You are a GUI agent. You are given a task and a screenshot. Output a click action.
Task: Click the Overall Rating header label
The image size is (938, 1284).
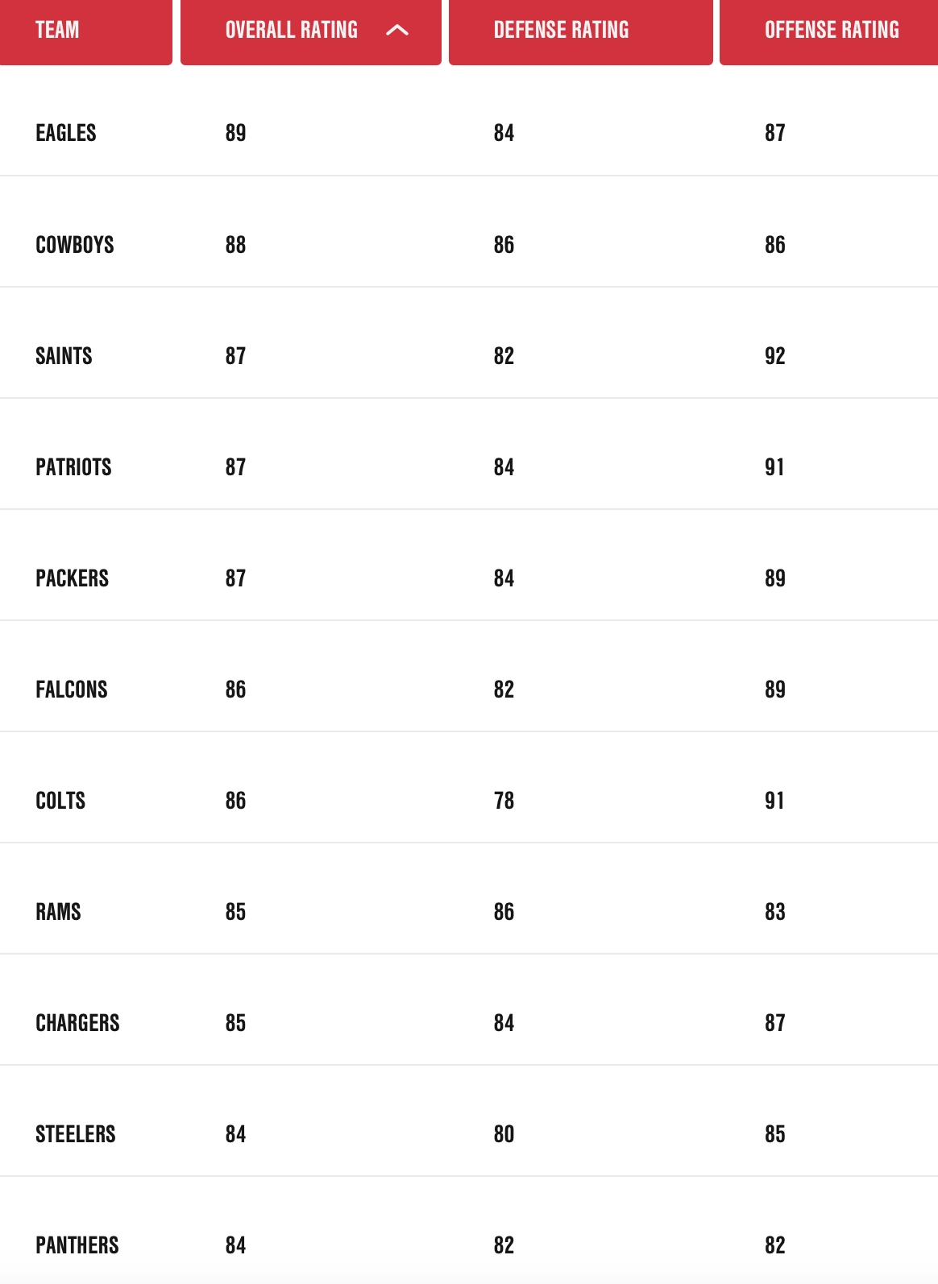[291, 31]
